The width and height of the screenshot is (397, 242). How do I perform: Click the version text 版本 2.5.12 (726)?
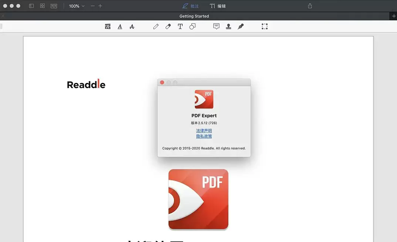click(x=204, y=123)
